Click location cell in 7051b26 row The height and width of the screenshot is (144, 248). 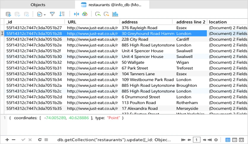click(228, 39)
